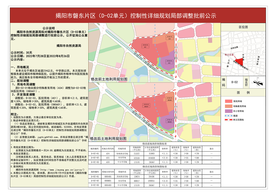
Task: Click the A51 code cell in the before table
Action: [108, 158]
